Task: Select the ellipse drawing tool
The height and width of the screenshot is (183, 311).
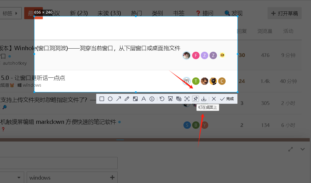Action: (110, 99)
